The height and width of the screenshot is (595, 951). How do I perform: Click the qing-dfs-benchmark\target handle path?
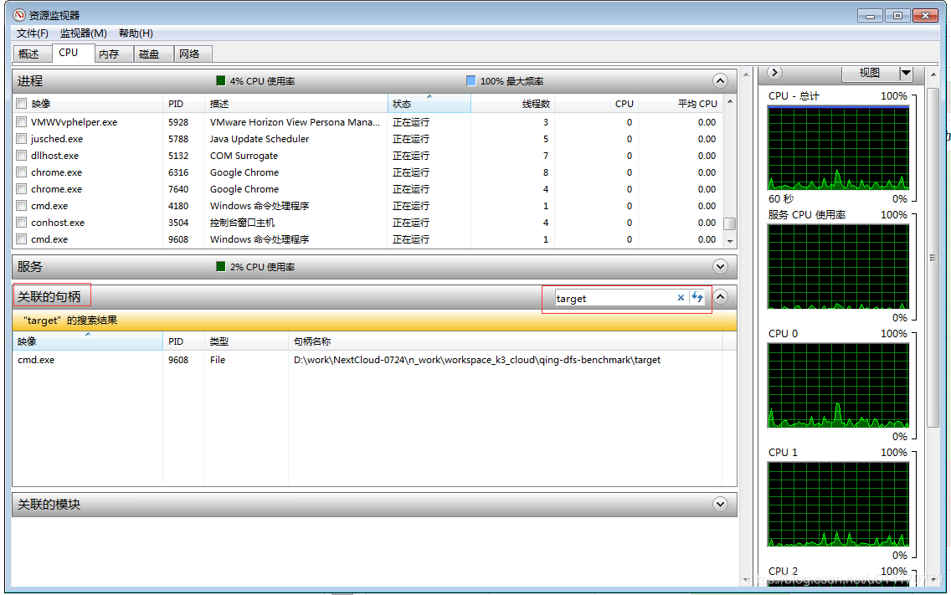[x=476, y=360]
